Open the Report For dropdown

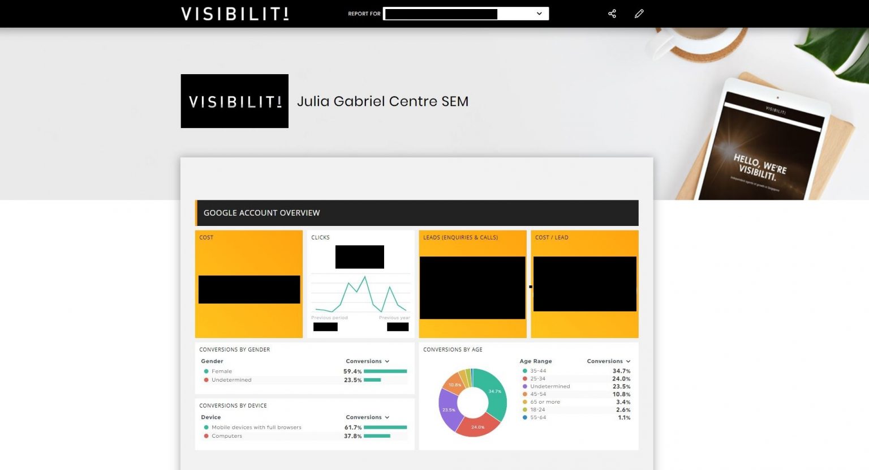click(x=466, y=14)
